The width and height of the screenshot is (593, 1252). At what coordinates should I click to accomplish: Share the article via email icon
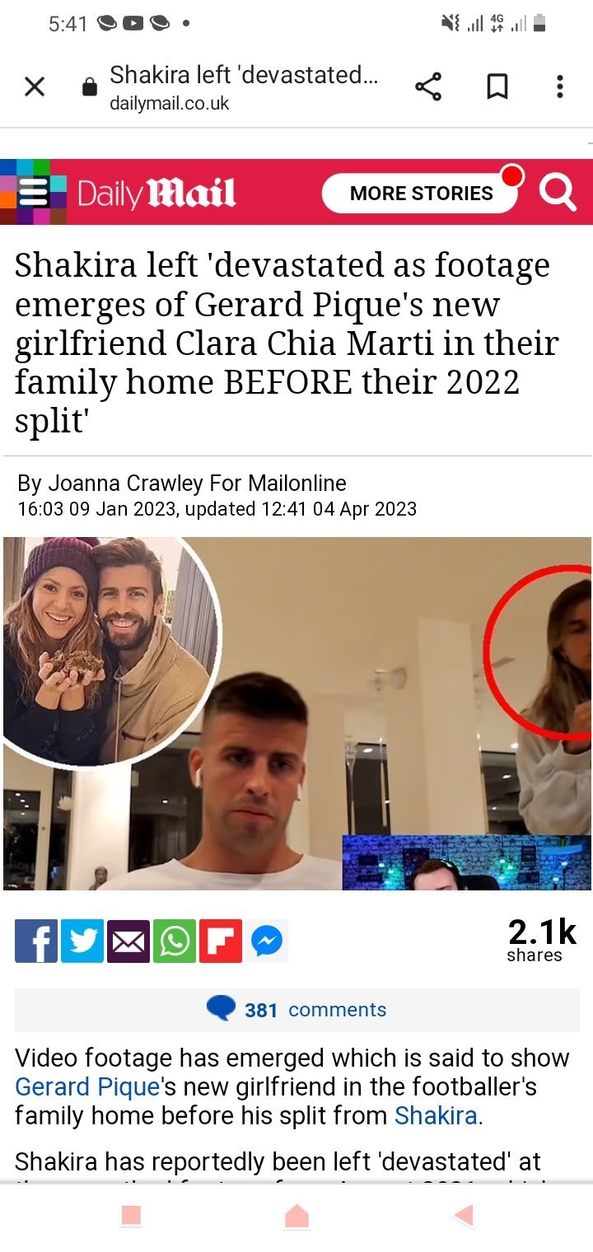click(x=128, y=941)
